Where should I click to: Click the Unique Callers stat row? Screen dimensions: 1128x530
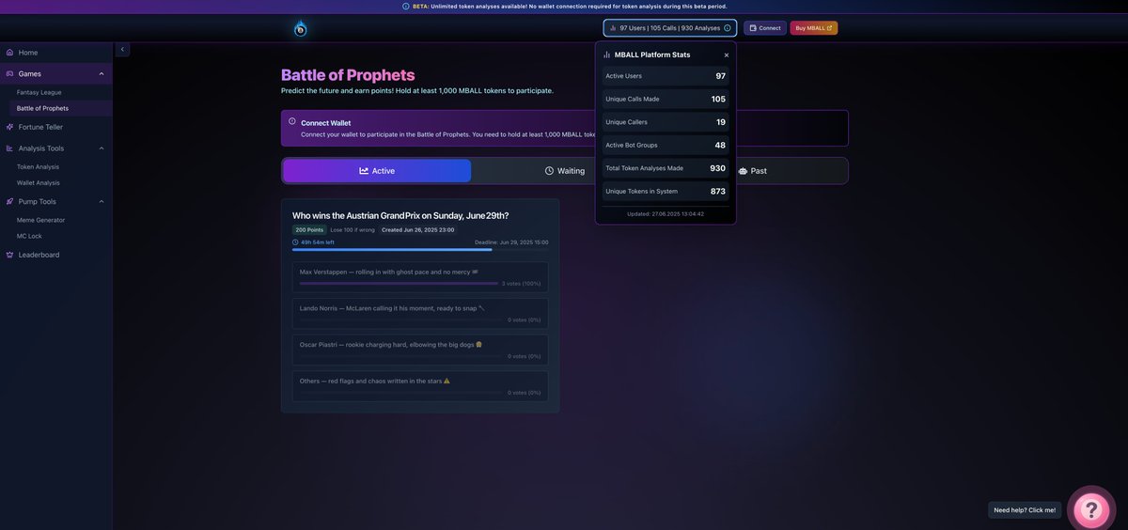(x=666, y=122)
